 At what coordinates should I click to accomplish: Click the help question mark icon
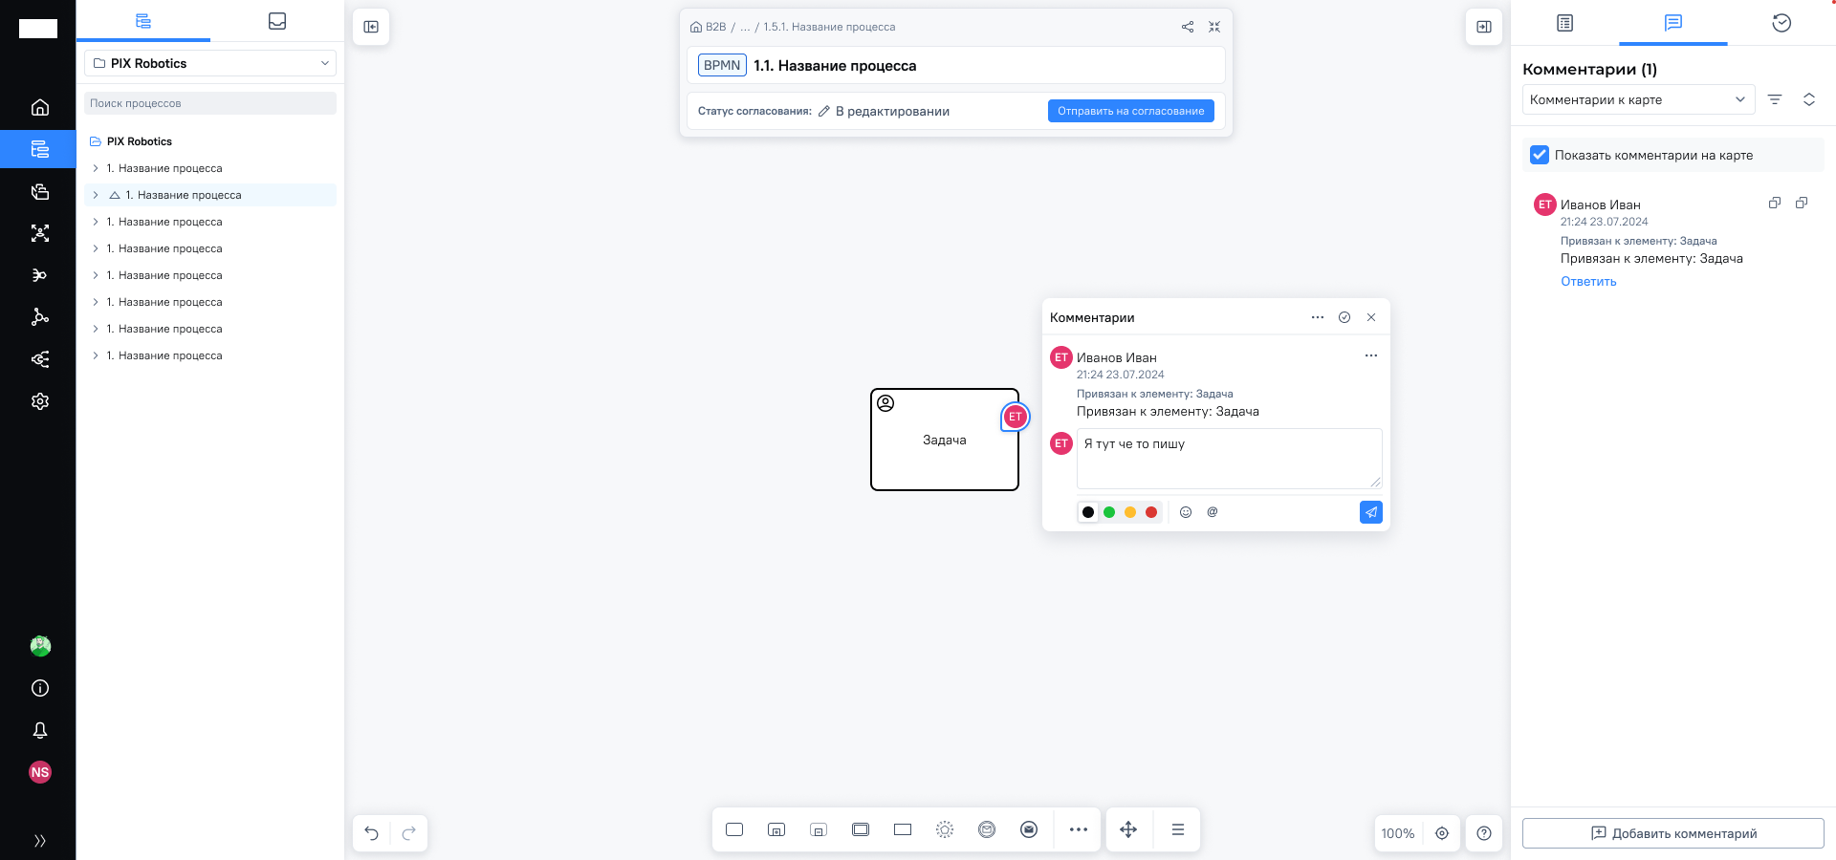pos(1484,833)
